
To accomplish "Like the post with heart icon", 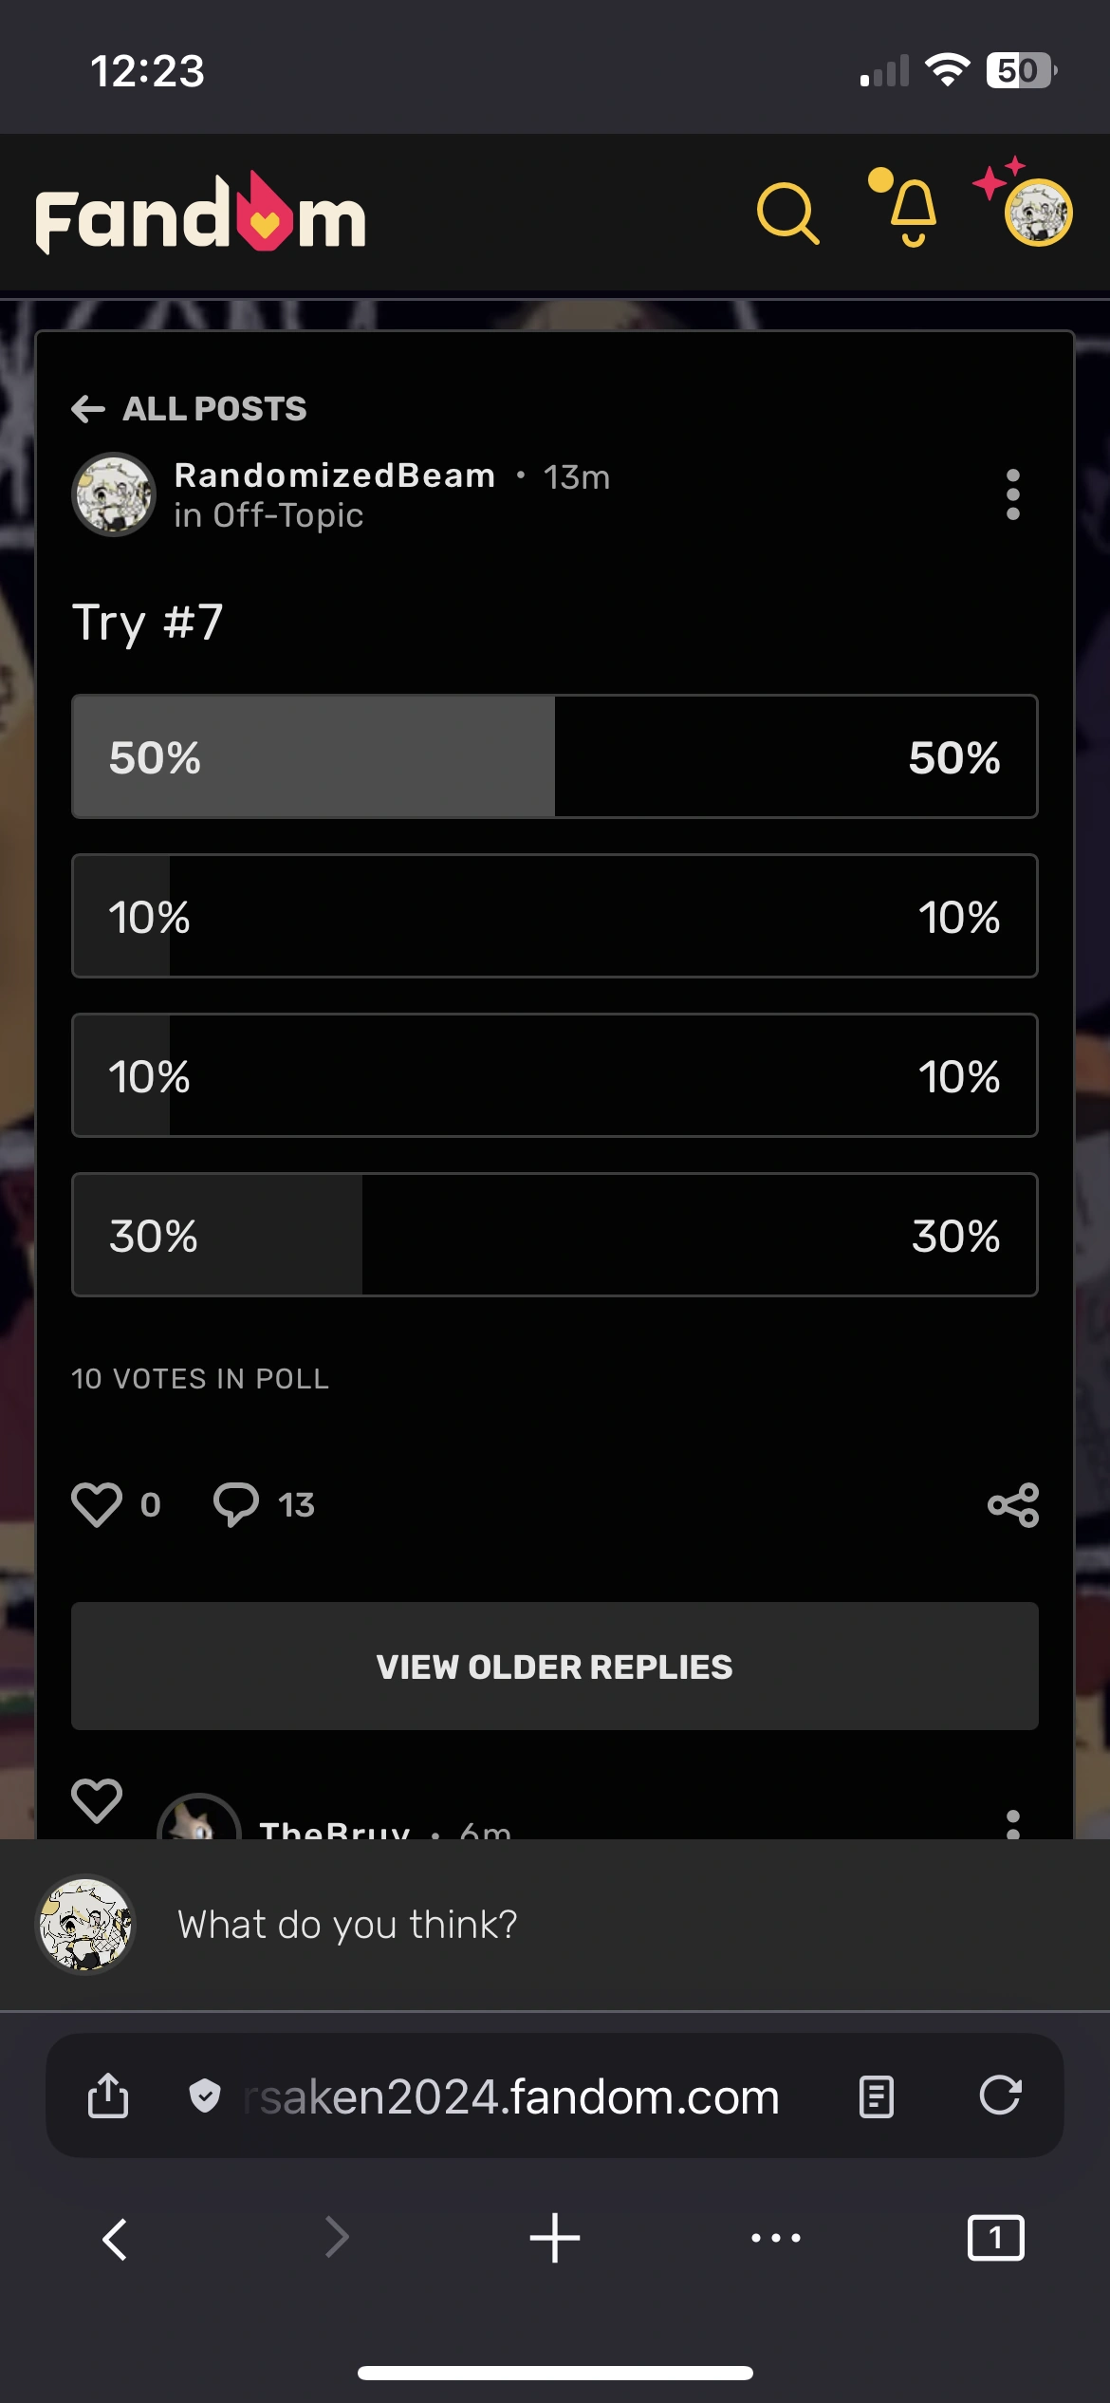I will (97, 1504).
